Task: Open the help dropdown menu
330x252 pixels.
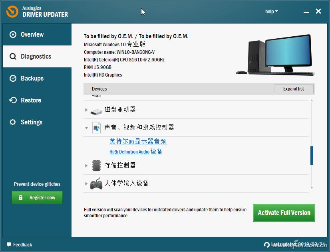Action: 271,11
